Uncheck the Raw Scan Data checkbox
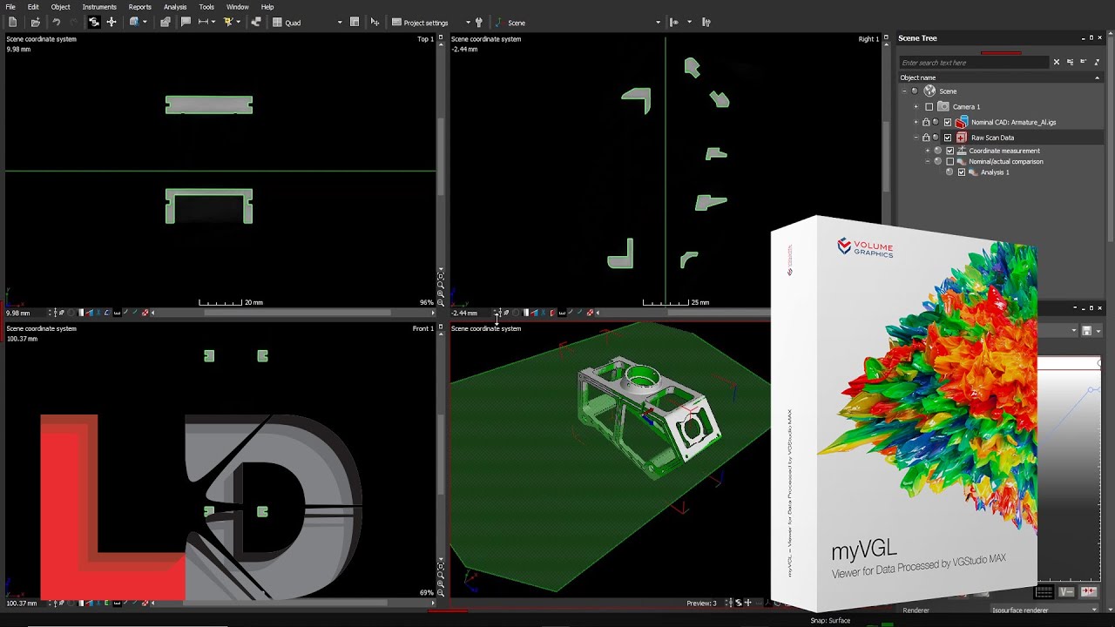Screen dimensions: 1115x627 coord(948,138)
